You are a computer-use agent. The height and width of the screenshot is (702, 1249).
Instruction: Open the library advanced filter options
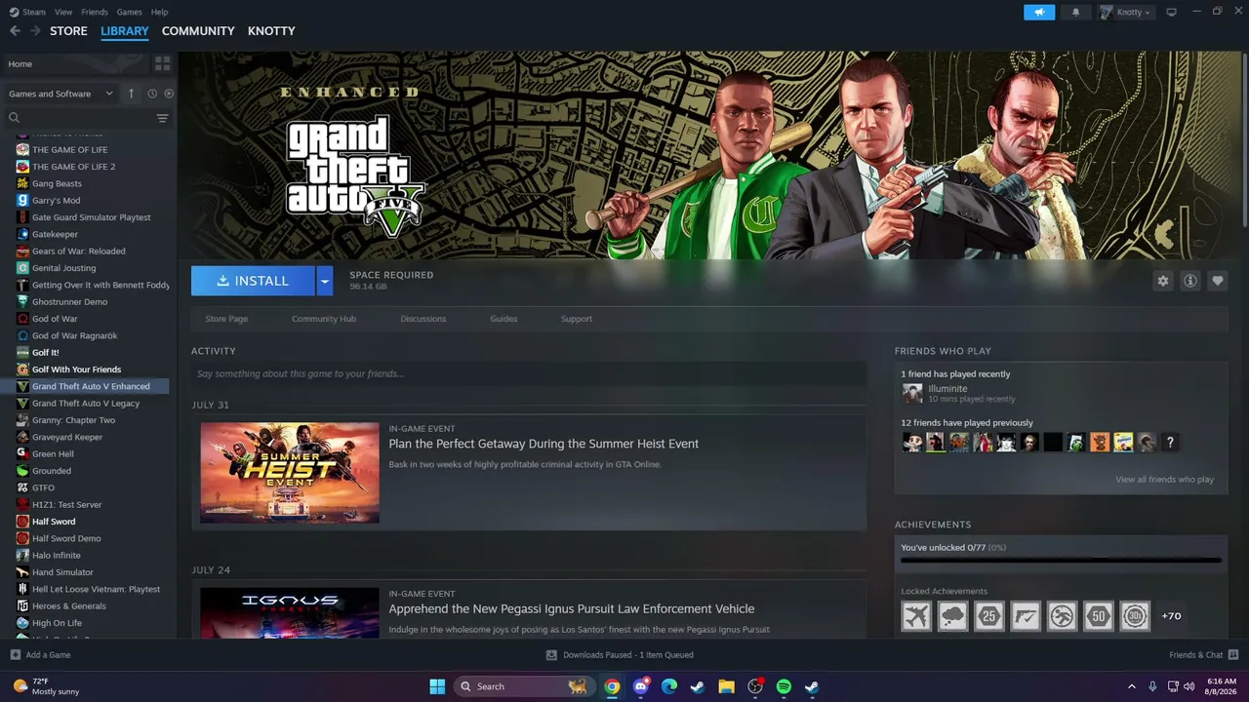(162, 118)
